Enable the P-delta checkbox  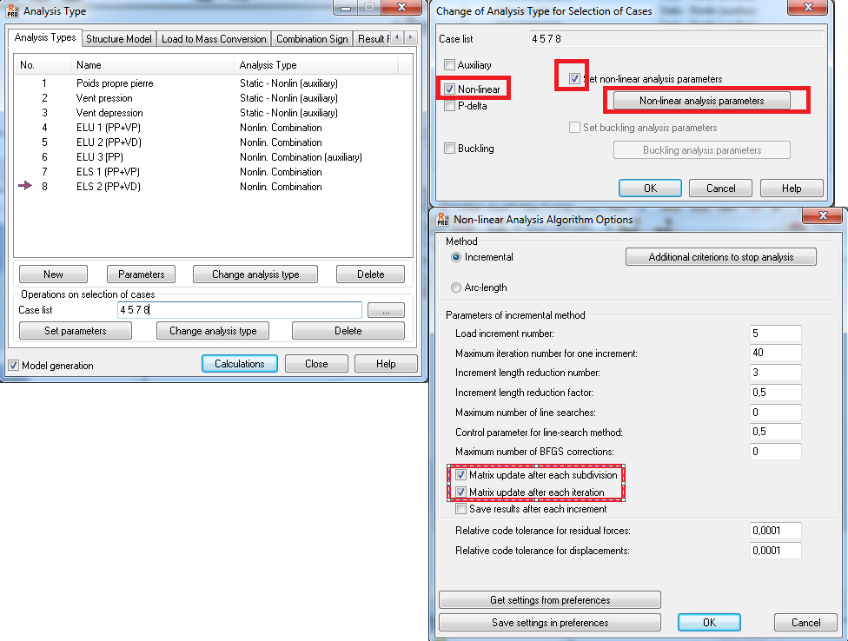click(x=449, y=107)
